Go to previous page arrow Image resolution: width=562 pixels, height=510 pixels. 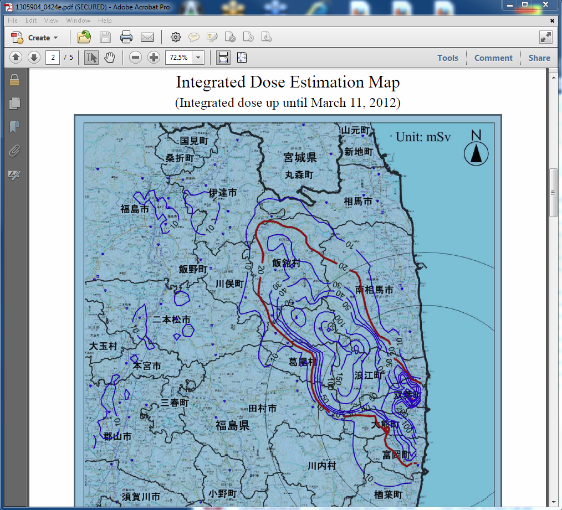pyautogui.click(x=16, y=57)
